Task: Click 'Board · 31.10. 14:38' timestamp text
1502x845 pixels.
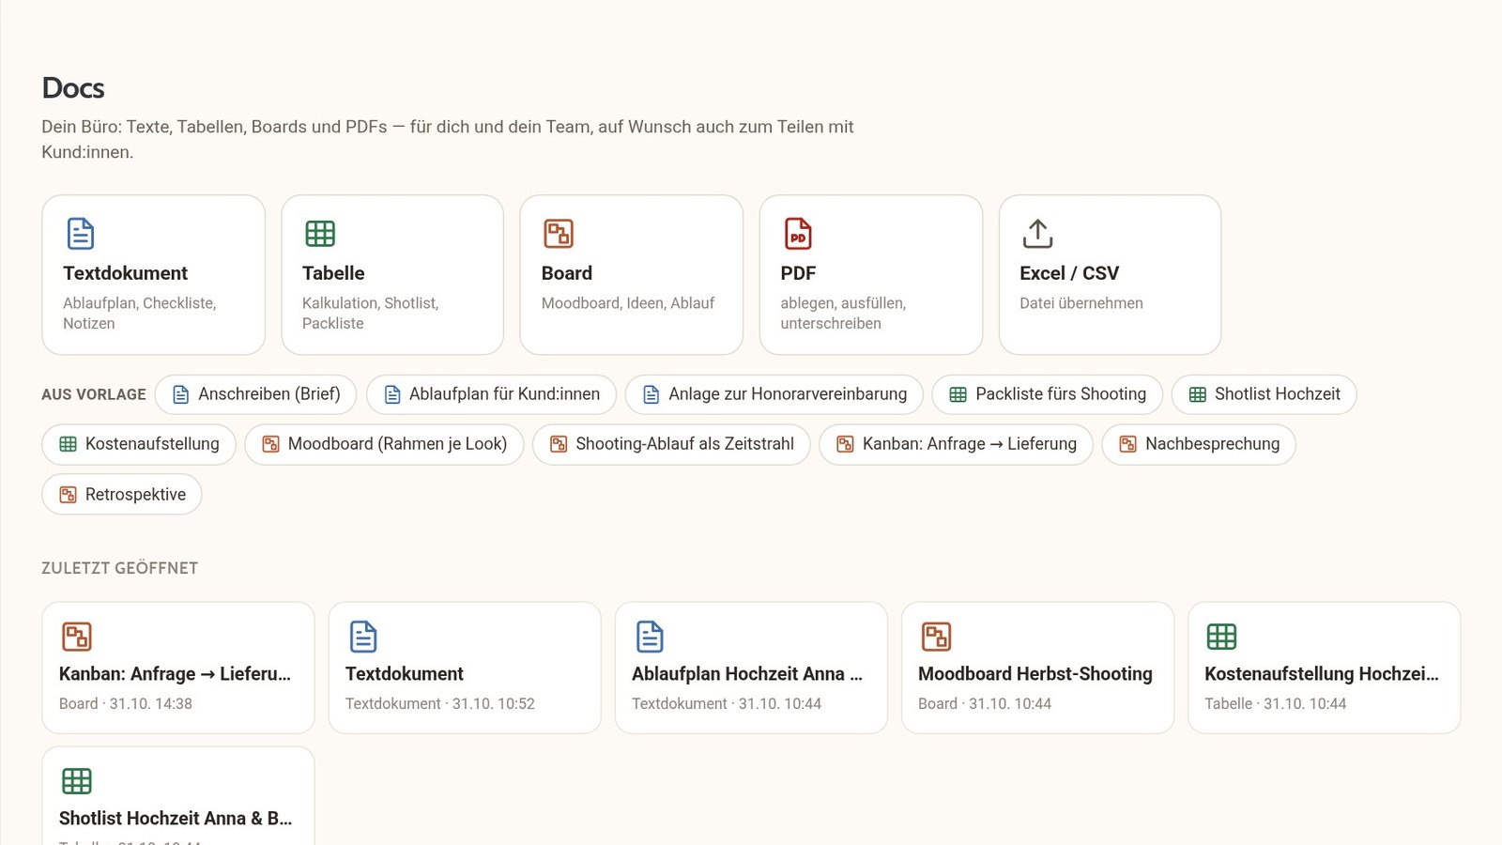Action: 126,704
